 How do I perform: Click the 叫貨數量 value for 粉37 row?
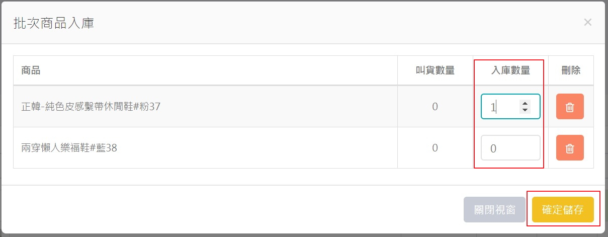point(435,107)
